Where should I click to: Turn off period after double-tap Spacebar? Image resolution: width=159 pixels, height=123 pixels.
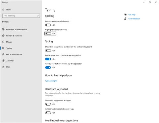pos(48,68)
